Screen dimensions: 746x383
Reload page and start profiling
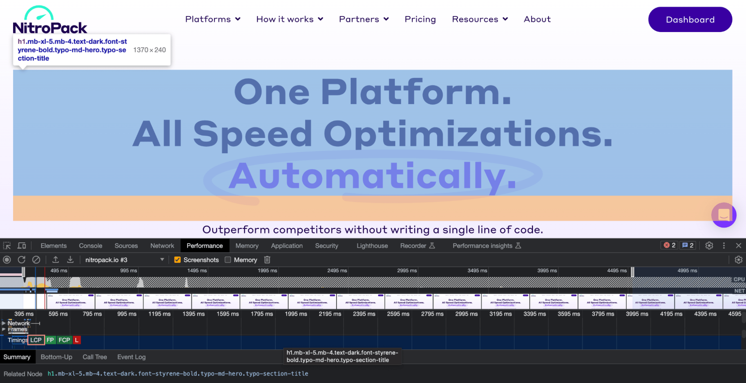[22, 260]
